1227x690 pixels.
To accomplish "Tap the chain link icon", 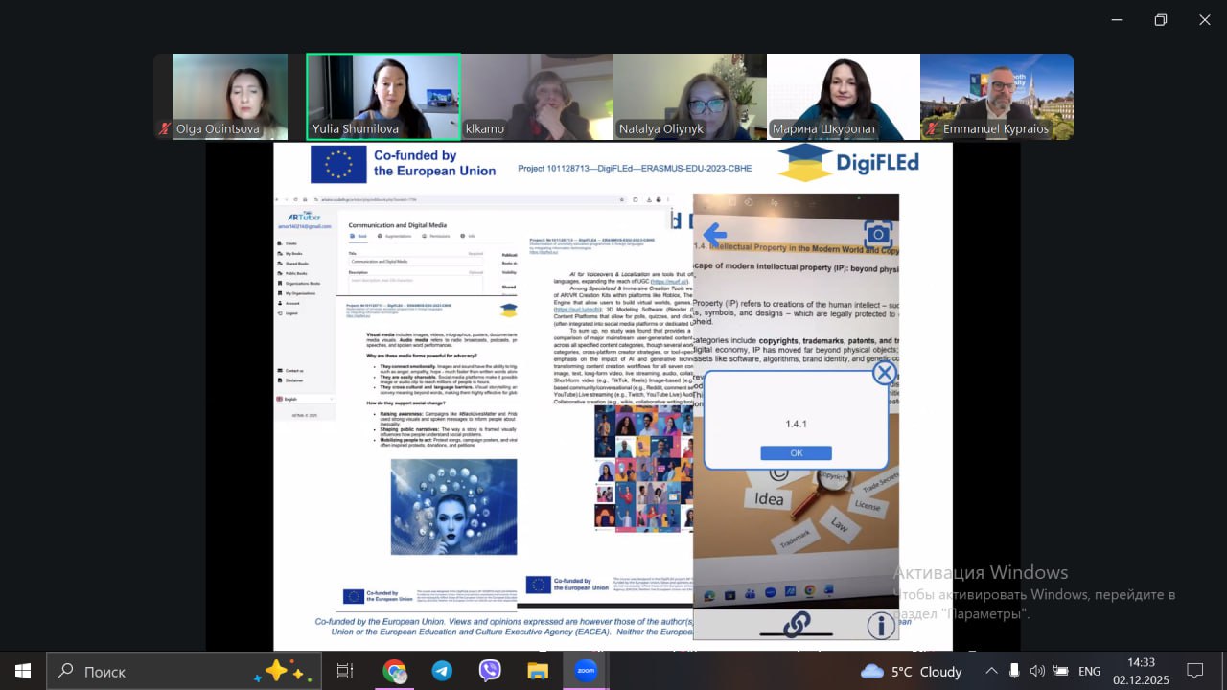I will 796,625.
